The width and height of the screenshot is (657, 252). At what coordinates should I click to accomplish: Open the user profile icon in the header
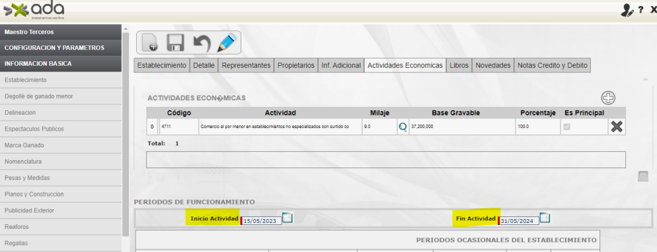[x=627, y=11]
